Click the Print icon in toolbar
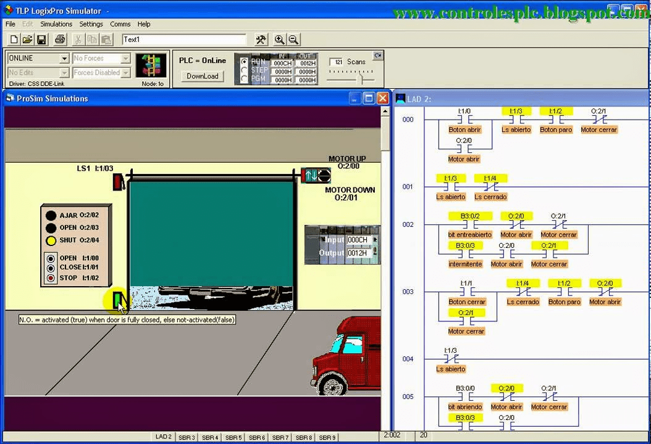 coord(60,39)
